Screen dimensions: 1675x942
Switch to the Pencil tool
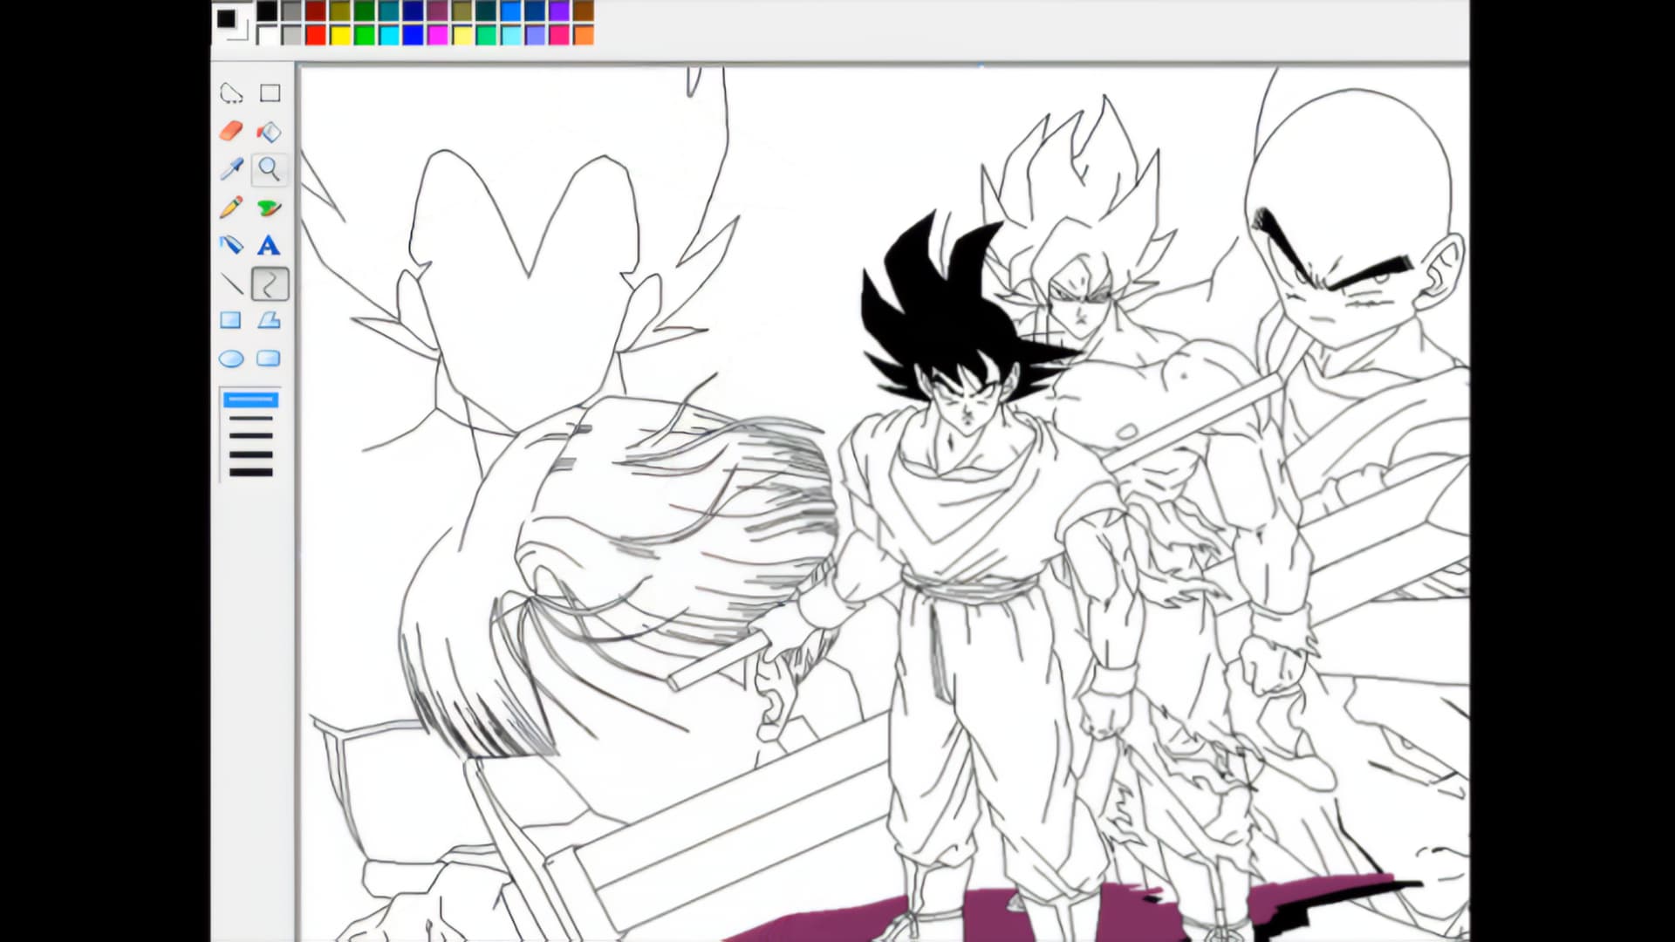(231, 208)
